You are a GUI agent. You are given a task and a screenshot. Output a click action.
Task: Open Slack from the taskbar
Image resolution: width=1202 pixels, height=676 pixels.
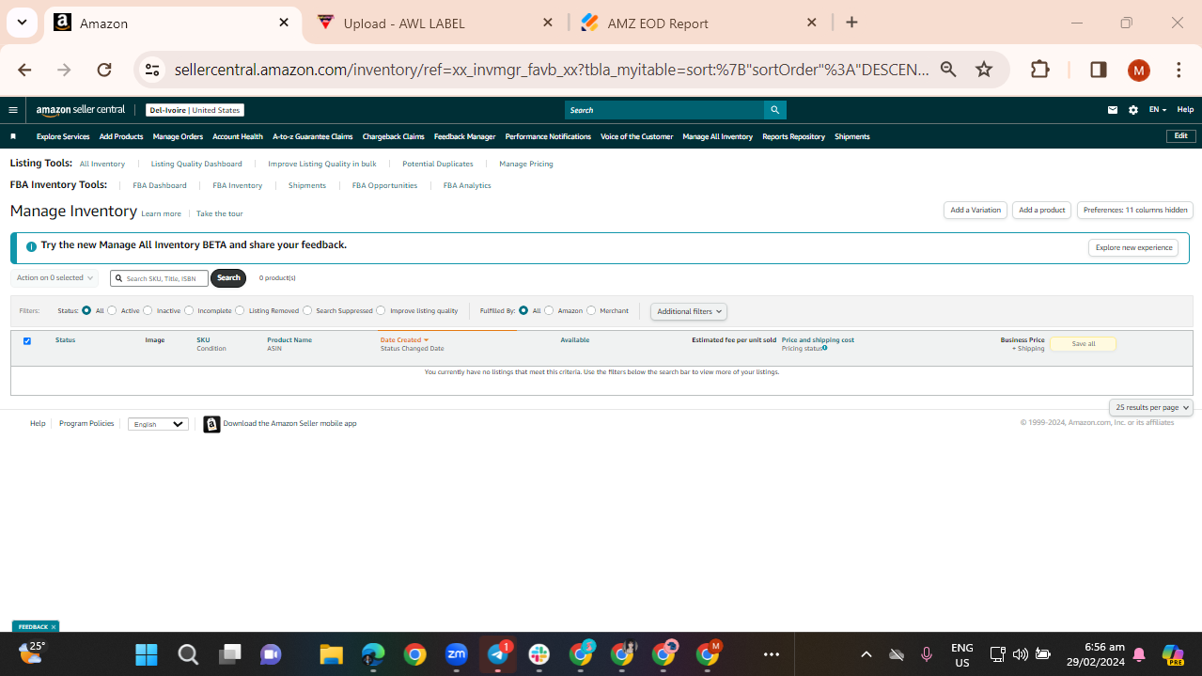click(x=539, y=654)
